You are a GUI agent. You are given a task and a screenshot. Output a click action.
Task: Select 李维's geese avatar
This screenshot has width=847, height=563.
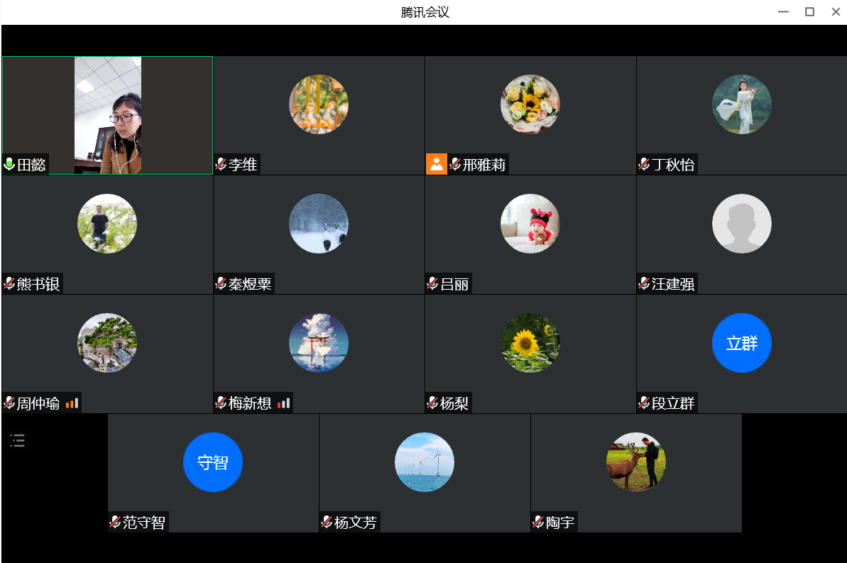[x=319, y=104]
